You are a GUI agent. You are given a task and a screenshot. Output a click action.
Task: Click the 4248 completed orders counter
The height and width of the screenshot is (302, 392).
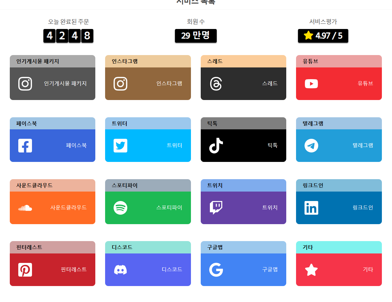coord(68,36)
